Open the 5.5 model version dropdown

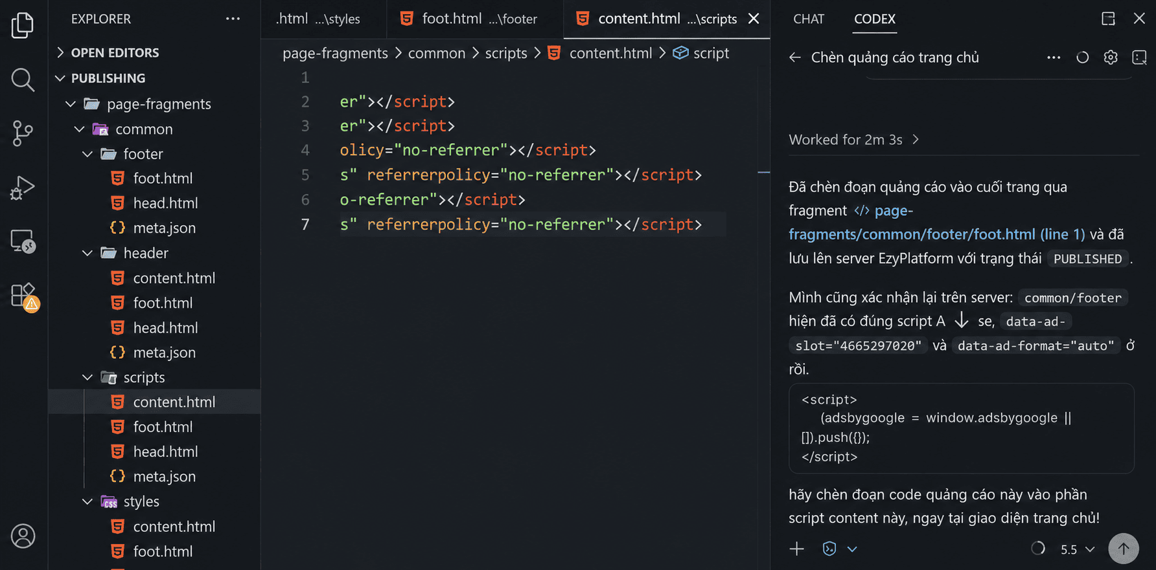tap(1078, 549)
